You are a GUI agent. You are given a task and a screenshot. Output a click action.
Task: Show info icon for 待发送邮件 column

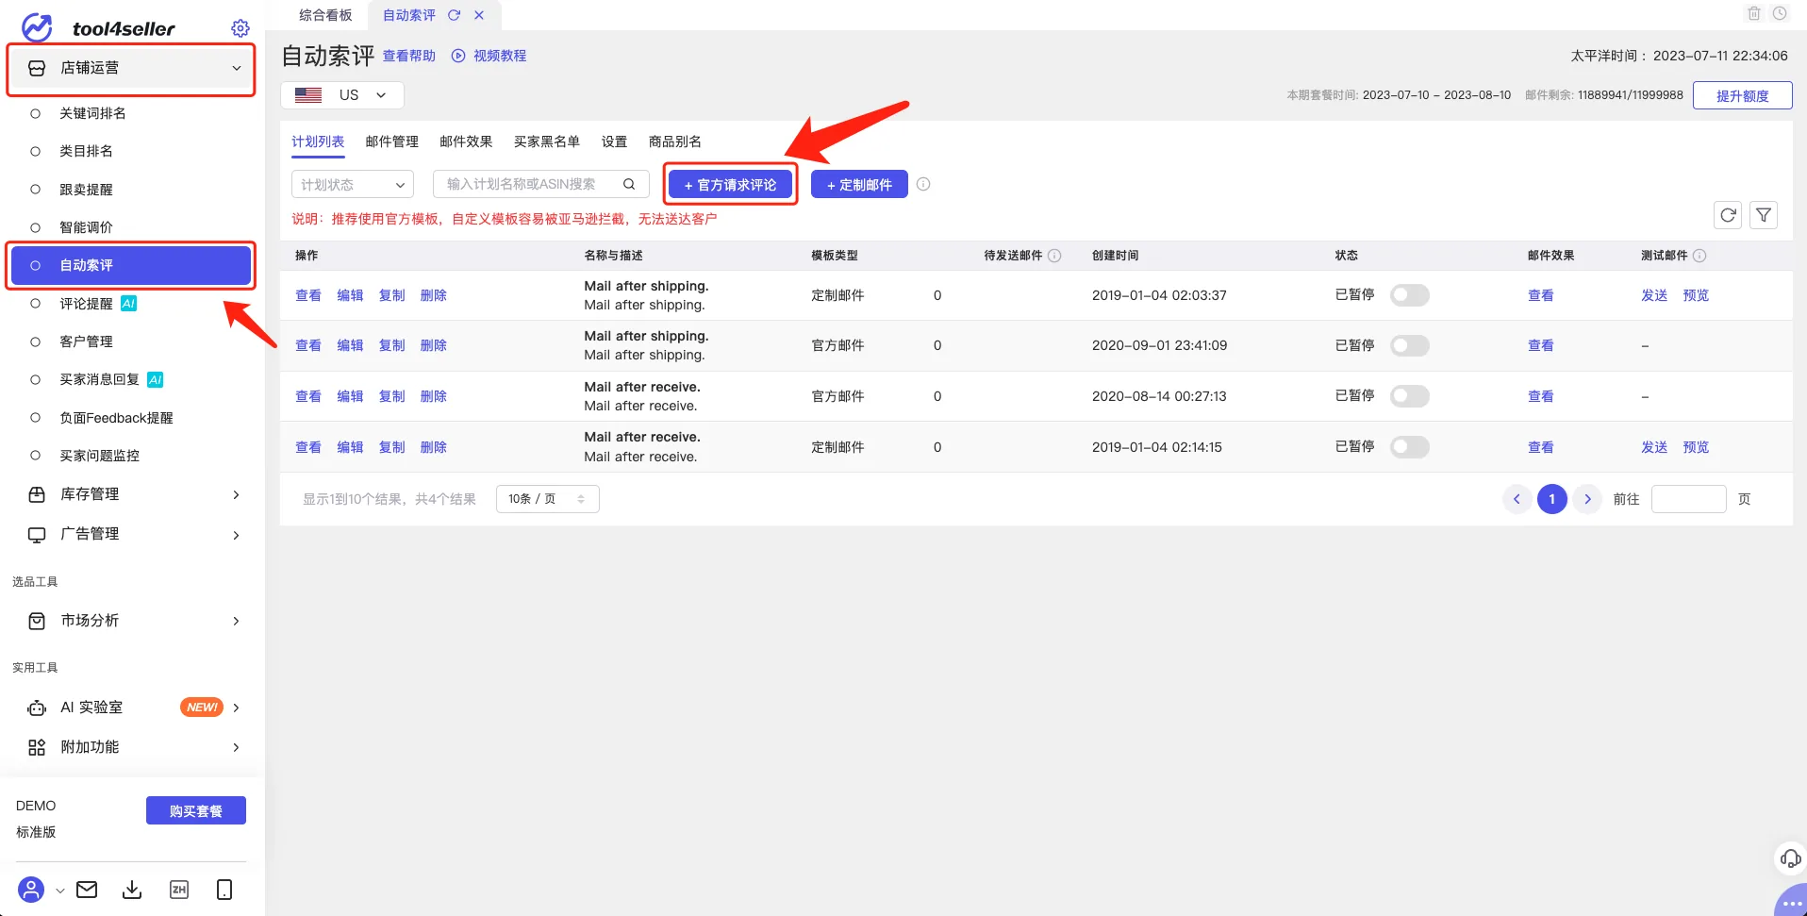tap(1054, 256)
